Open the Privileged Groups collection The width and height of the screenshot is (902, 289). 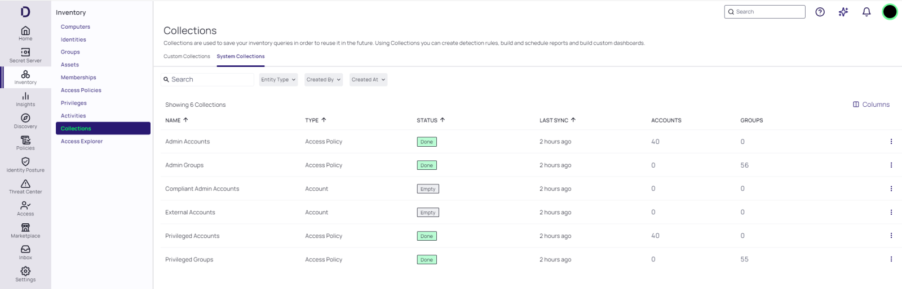[189, 260]
